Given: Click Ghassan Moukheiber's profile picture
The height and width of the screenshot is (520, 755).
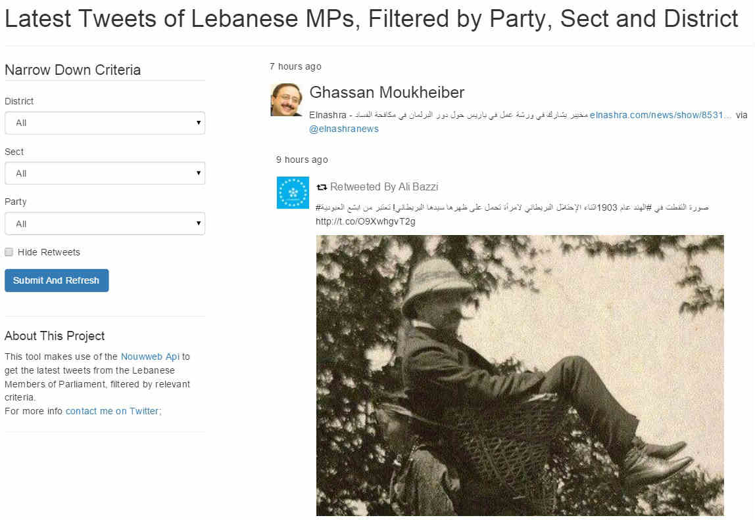Looking at the screenshot, I should point(286,100).
